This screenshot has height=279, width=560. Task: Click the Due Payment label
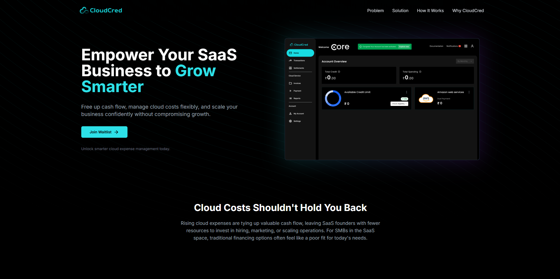pos(444,99)
